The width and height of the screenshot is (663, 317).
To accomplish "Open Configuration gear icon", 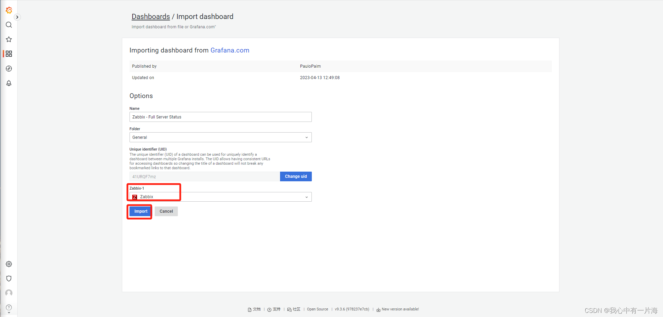I will (9, 264).
